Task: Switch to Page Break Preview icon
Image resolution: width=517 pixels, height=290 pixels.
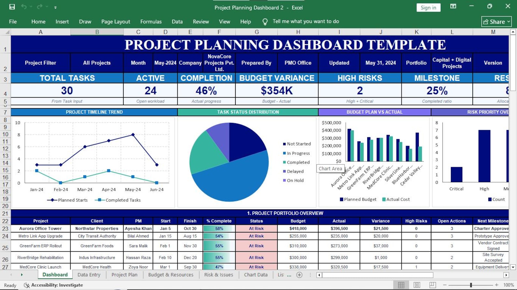Action: [432, 285]
